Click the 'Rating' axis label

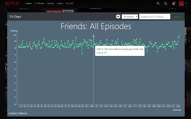tap(14, 31)
